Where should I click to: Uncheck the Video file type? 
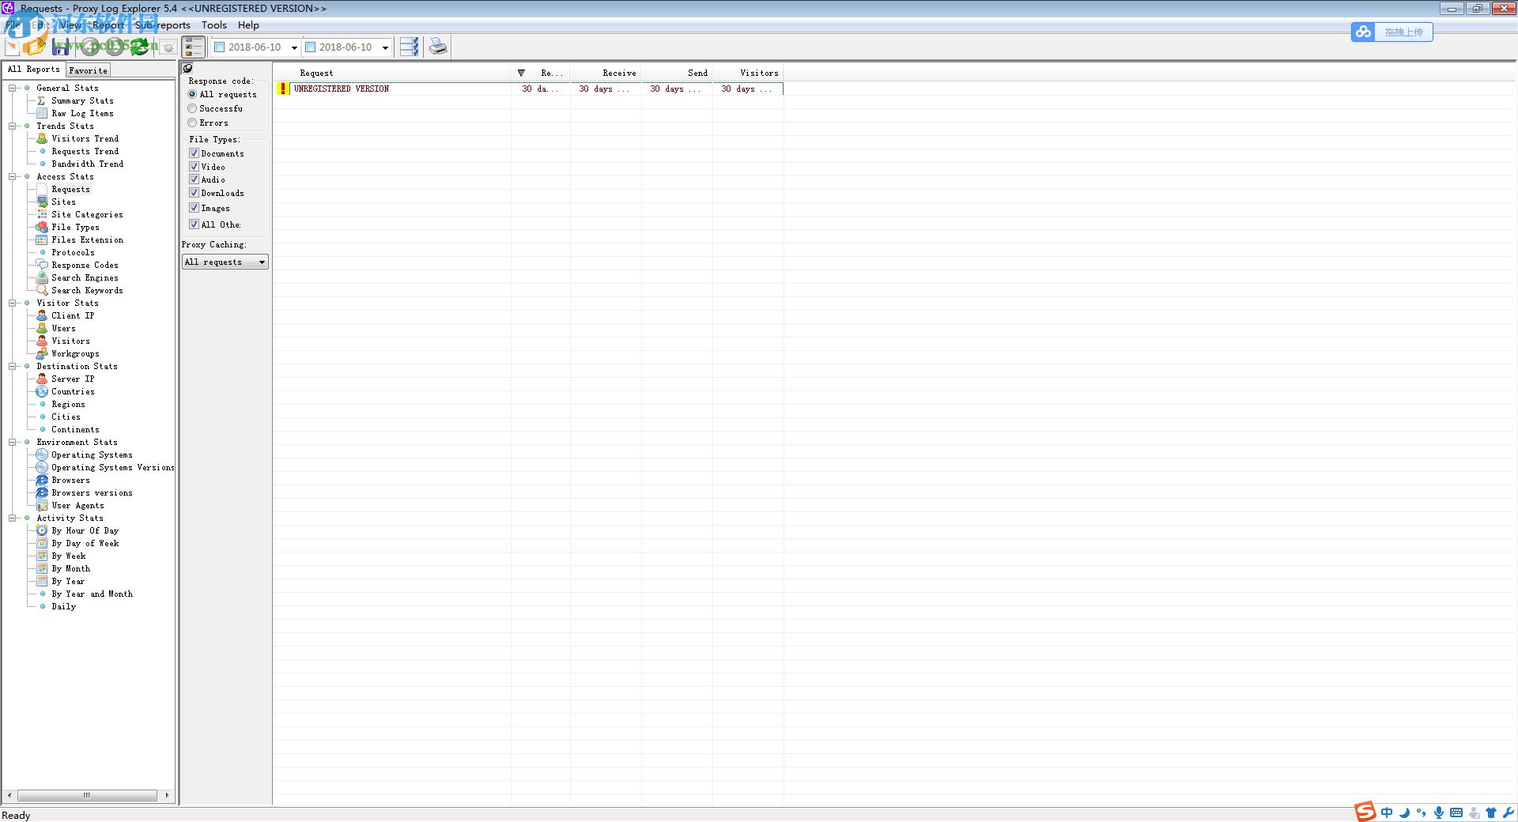pyautogui.click(x=194, y=166)
